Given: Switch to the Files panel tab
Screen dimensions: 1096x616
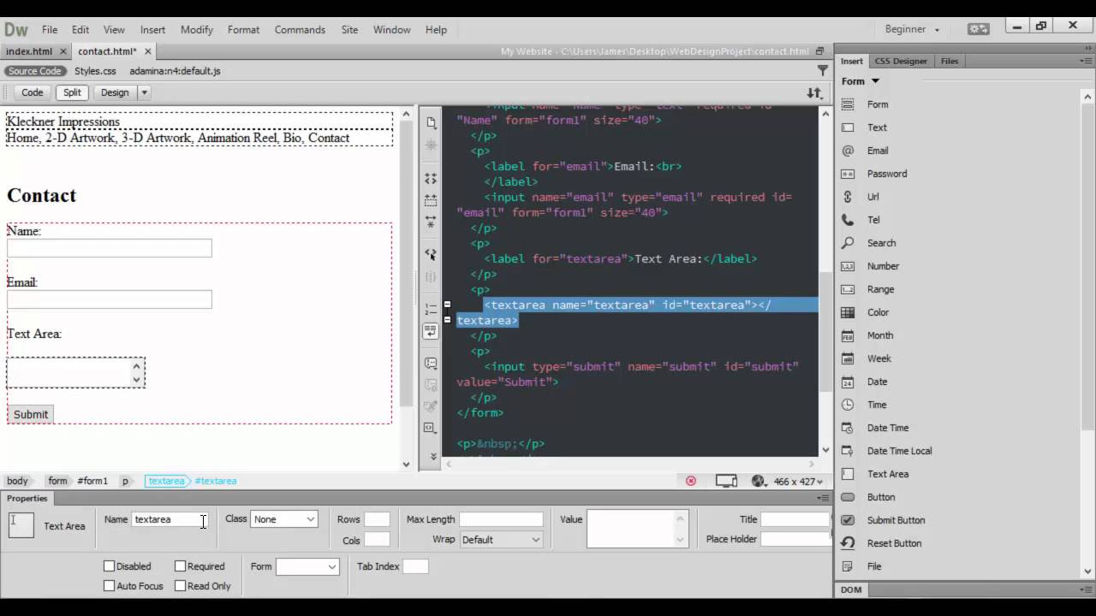Looking at the screenshot, I should 950,61.
